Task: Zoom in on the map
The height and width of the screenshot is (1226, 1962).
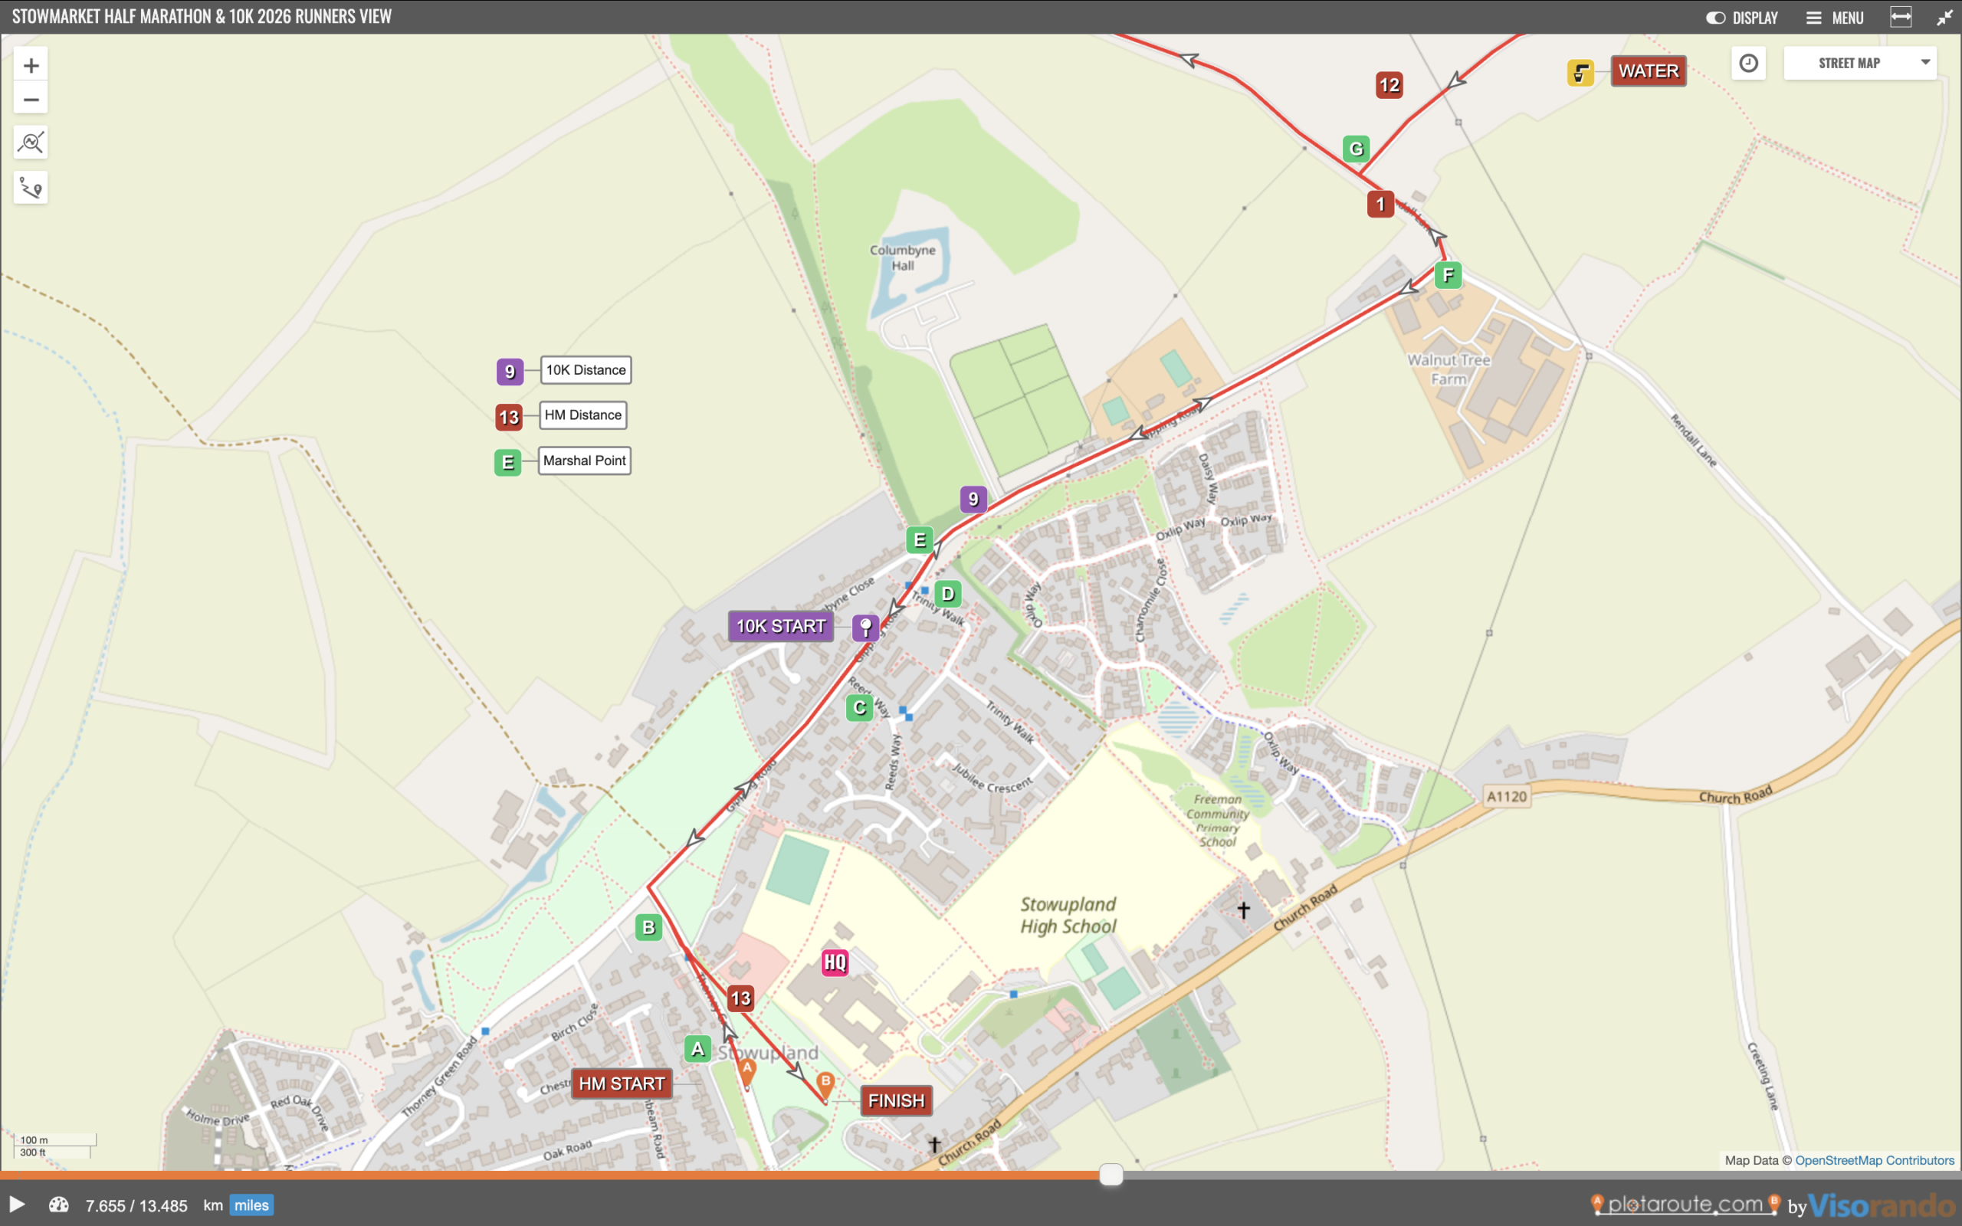Action: [x=31, y=66]
